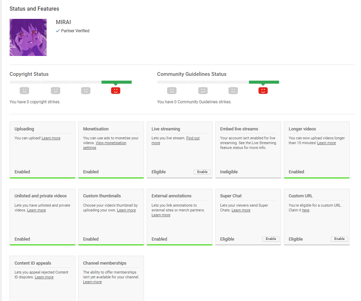The image size is (361, 301).
Task: Click the Copyright Status heading
Action: click(29, 74)
